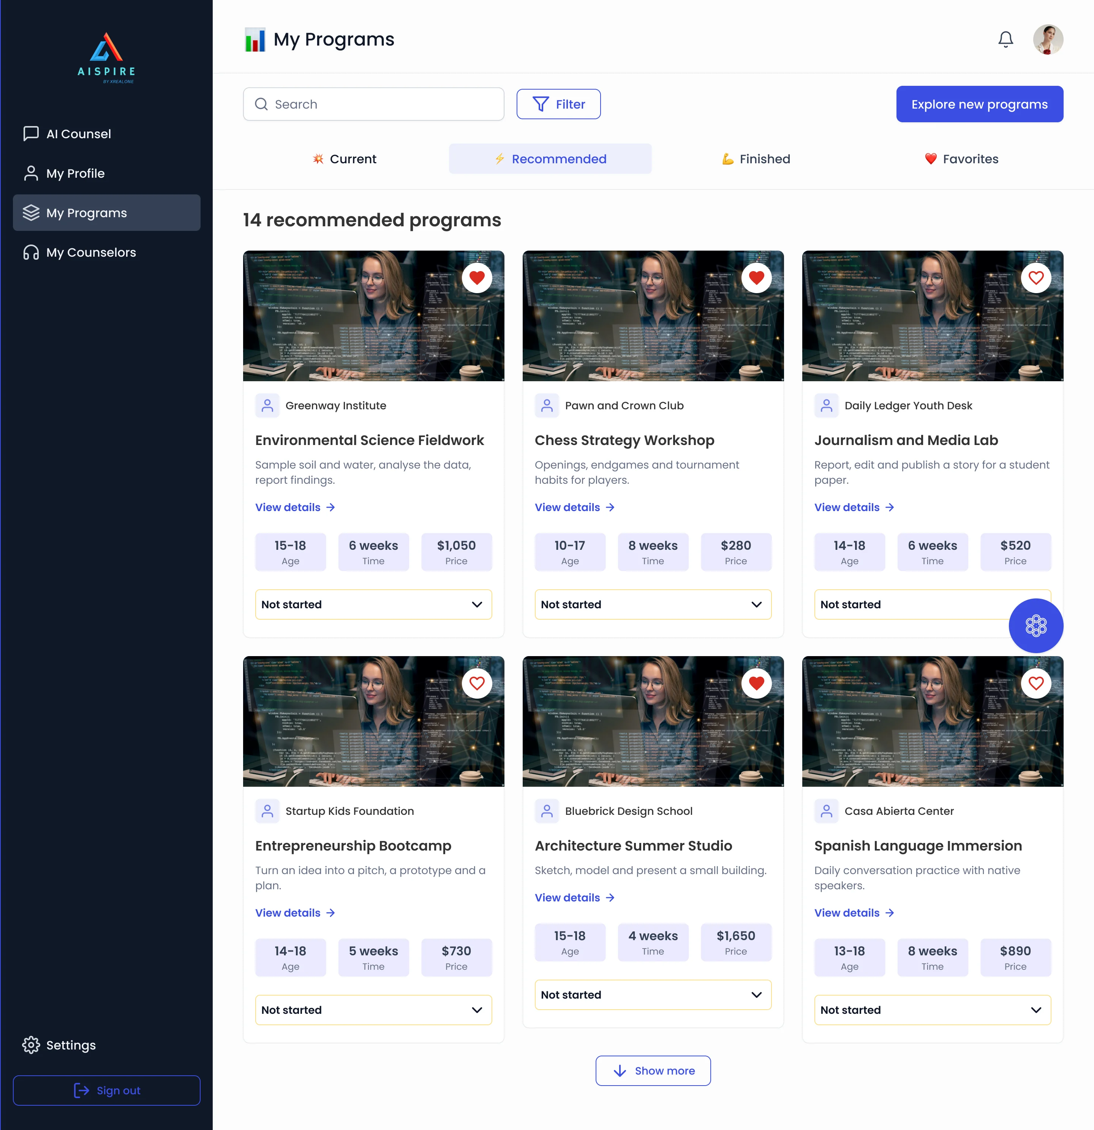This screenshot has height=1130, width=1094.
Task: View details of Entrepreneurship Bootcamp
Action: click(x=295, y=913)
